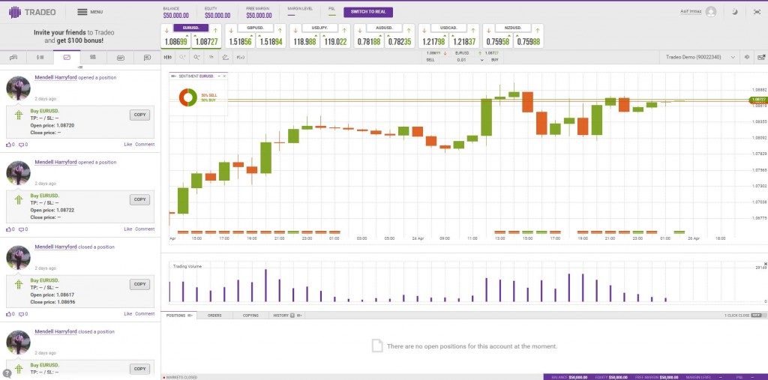Click the Tradeo logo
The width and height of the screenshot is (768, 380).
click(31, 12)
